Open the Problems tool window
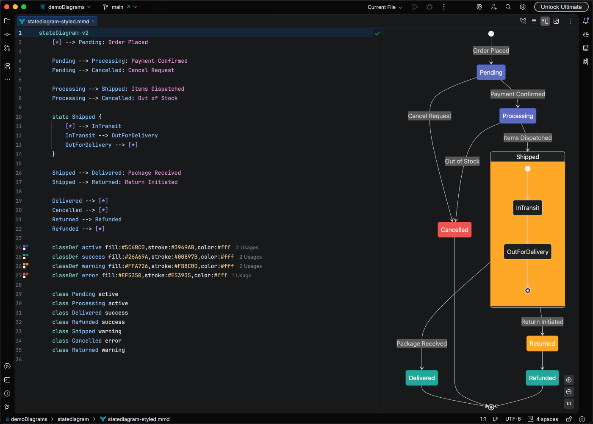Viewport: 593px width, 424px height. tap(7, 393)
